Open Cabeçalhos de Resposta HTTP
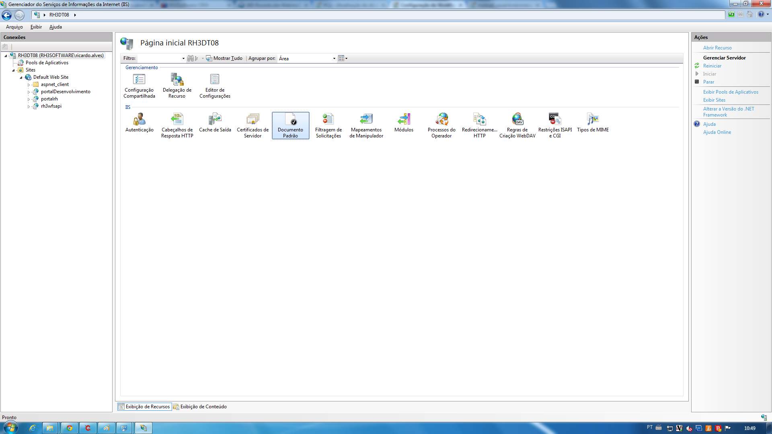Image resolution: width=772 pixels, height=434 pixels. (x=177, y=126)
